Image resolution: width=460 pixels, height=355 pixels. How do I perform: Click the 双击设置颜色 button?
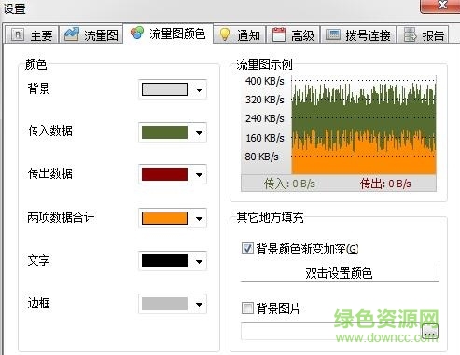[340, 273]
